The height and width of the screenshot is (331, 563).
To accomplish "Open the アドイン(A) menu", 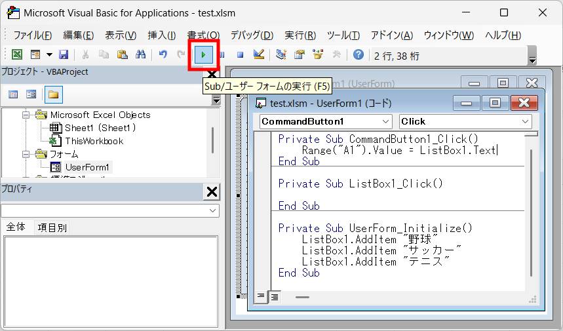I will 392,35.
